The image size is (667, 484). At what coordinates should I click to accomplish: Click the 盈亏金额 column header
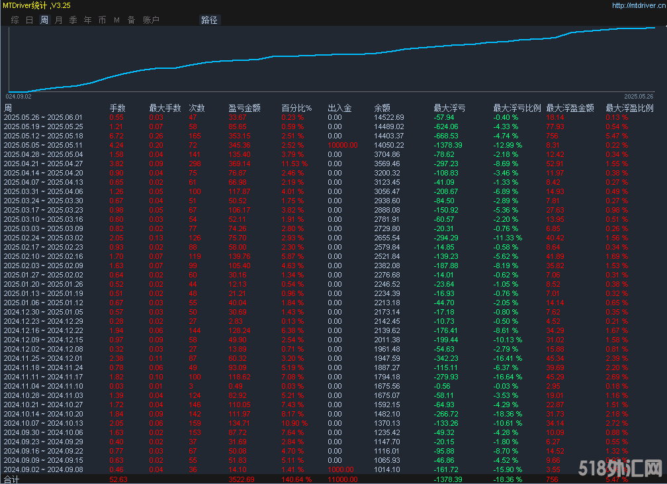click(x=244, y=108)
